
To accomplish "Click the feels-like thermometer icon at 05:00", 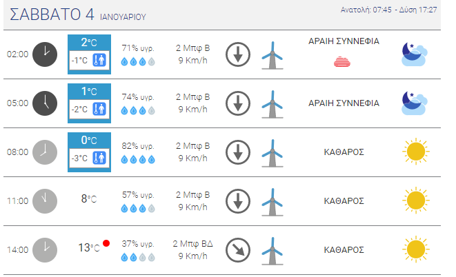I will click(x=99, y=109).
